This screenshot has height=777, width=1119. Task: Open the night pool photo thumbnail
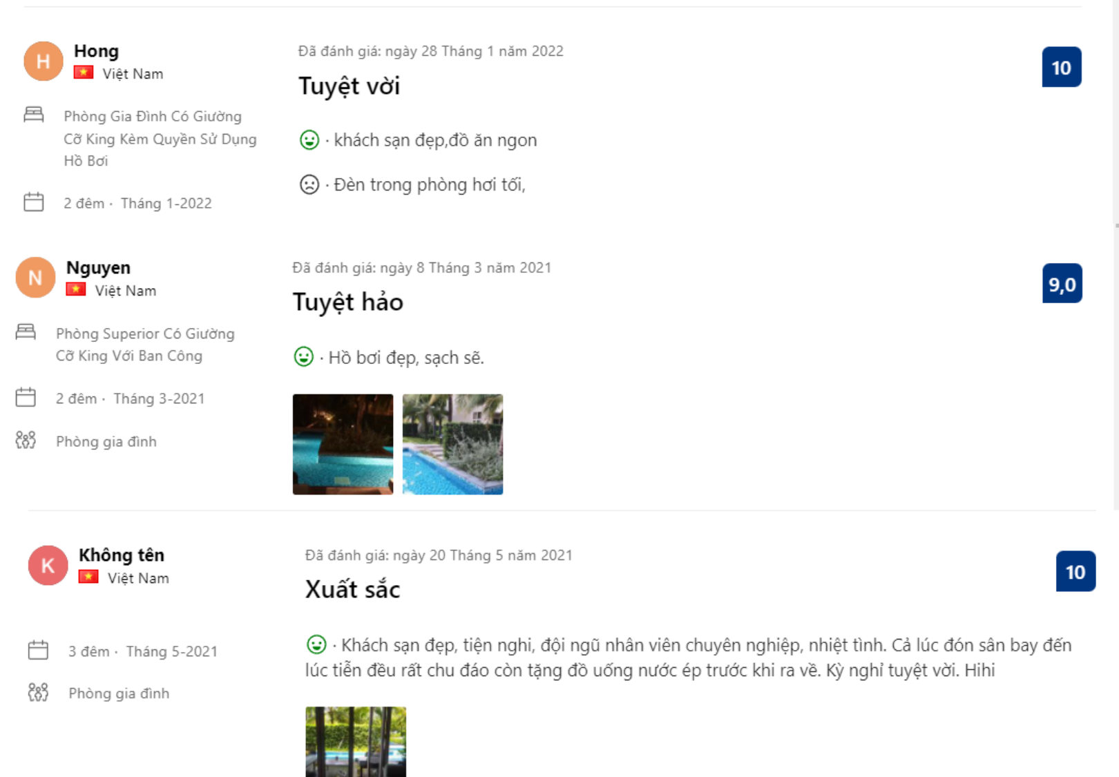click(343, 444)
